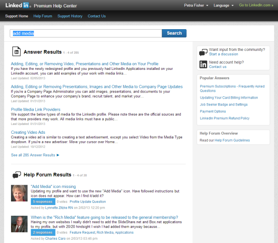
Task: Click 'Last Updated: 10/12/2012' text
Action: point(28,147)
